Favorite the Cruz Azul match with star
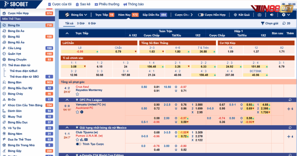 pyautogui.click(x=77, y=94)
